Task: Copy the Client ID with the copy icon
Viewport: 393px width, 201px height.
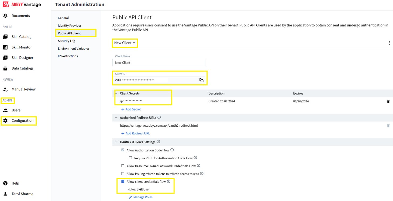Action: pyautogui.click(x=201, y=80)
